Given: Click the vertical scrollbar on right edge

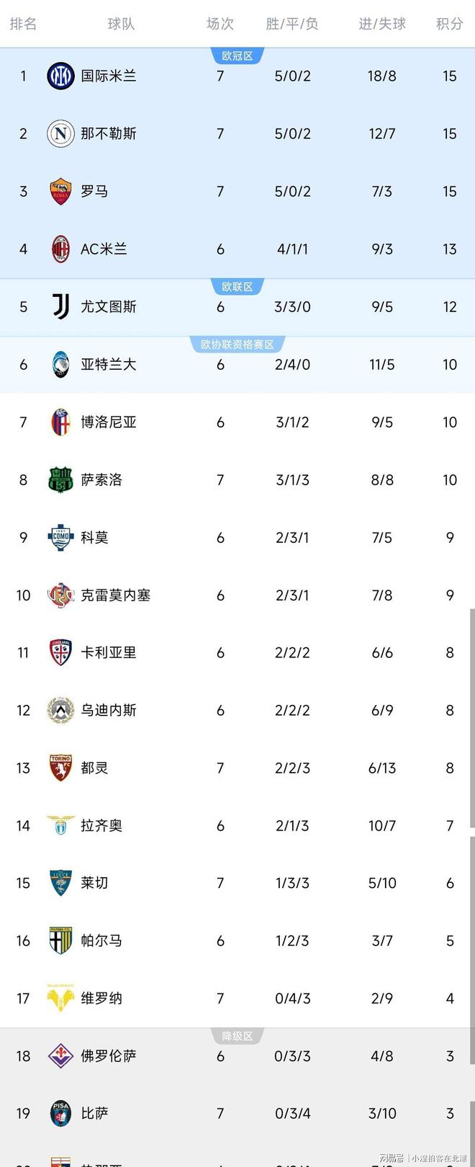Looking at the screenshot, I should [x=471, y=721].
